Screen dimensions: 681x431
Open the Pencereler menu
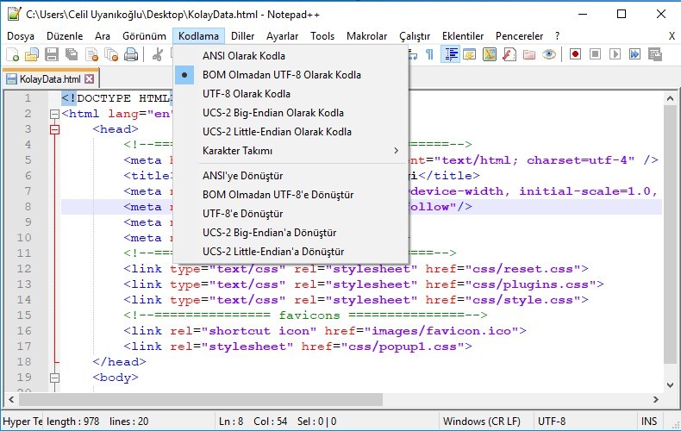click(x=520, y=36)
